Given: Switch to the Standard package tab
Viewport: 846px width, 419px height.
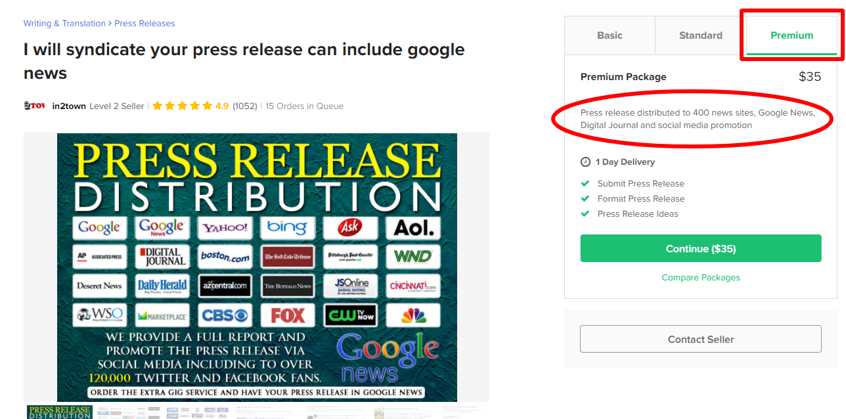Looking at the screenshot, I should [701, 35].
